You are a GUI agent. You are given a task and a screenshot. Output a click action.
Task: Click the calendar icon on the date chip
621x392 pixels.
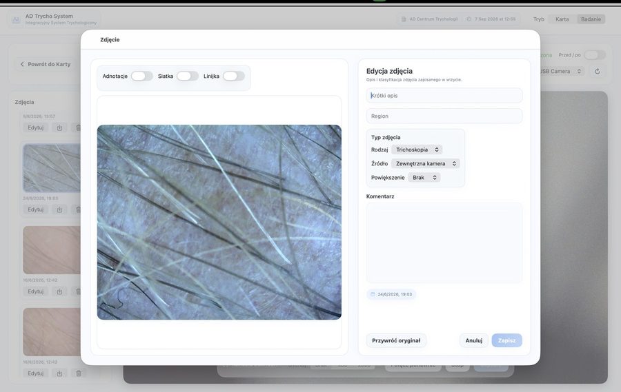(x=373, y=294)
